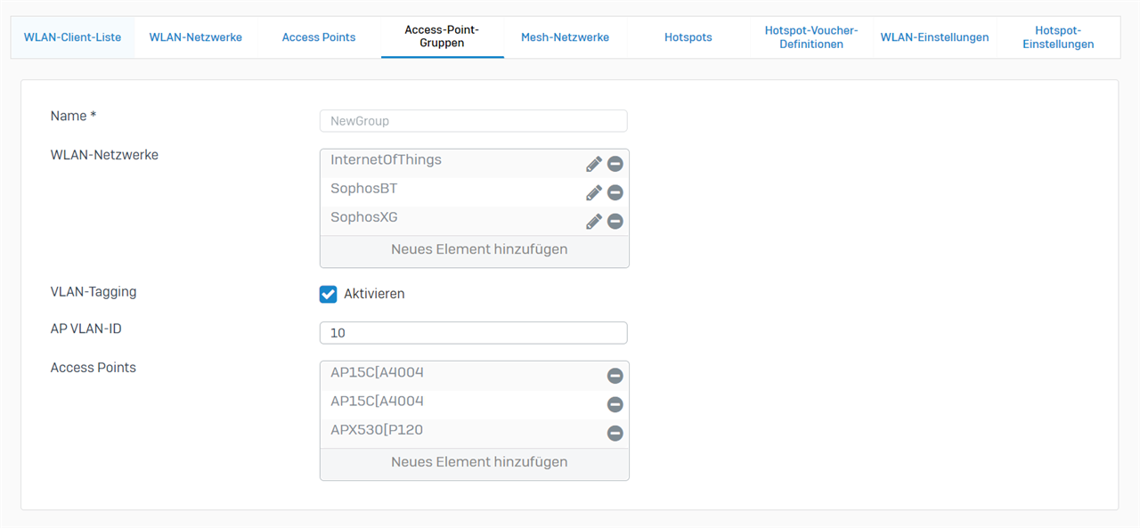Screen dimensions: 1140x528
Task: Add new element under Access Points
Action: [x=478, y=462]
